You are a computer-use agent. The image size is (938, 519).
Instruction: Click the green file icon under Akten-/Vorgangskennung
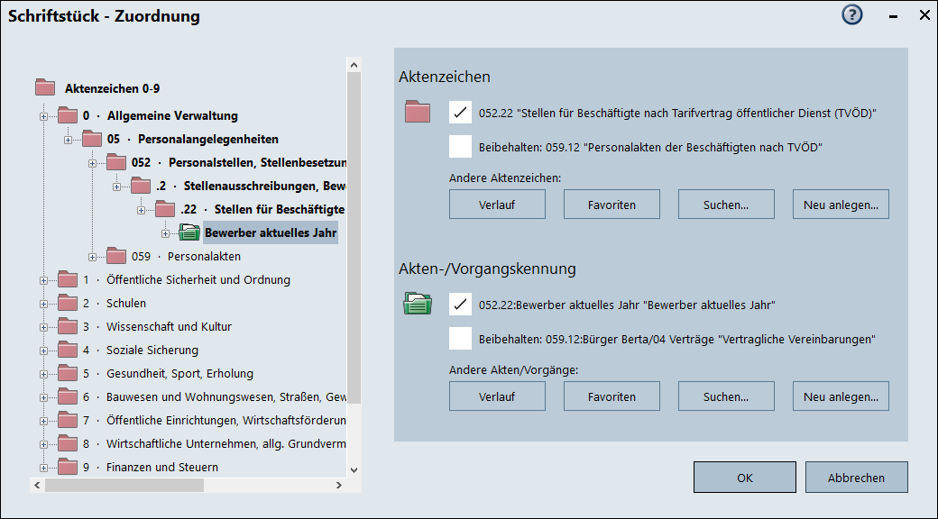click(x=418, y=304)
